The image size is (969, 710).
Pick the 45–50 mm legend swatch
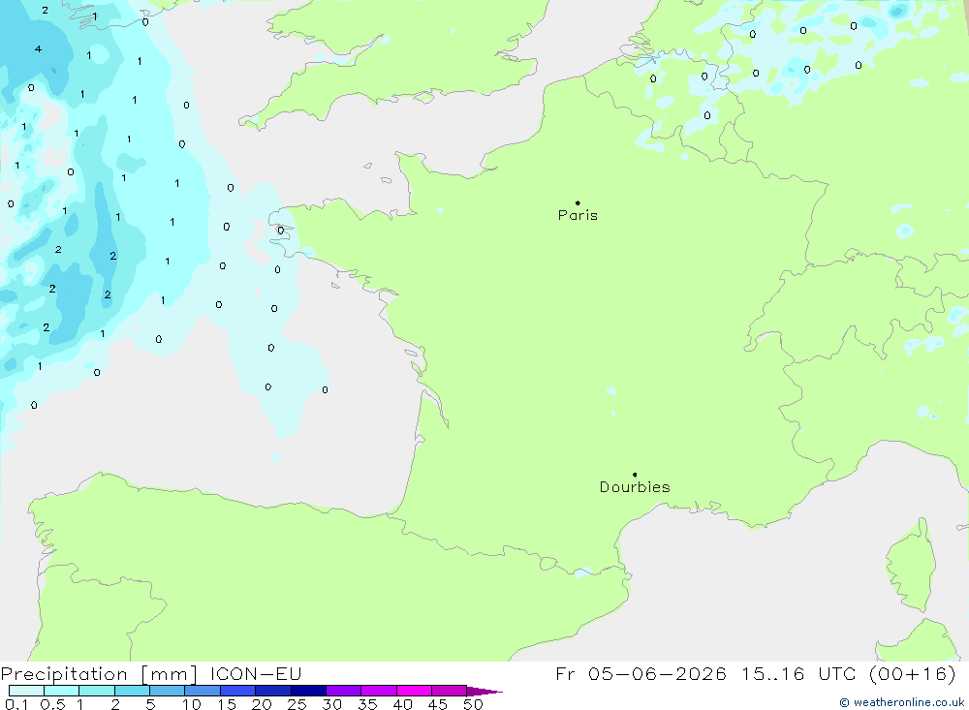(450, 691)
